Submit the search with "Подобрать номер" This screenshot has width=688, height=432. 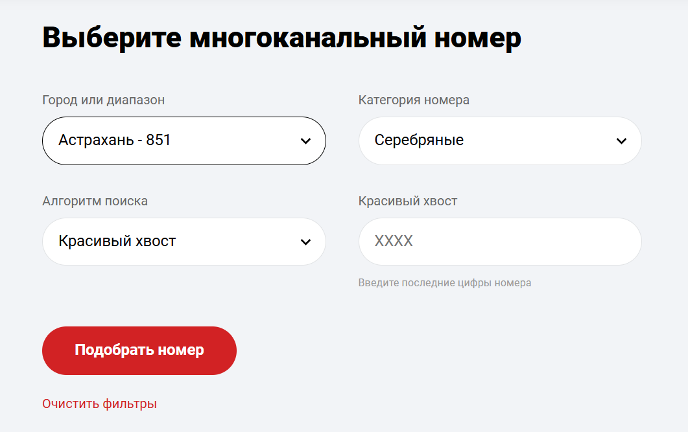[x=139, y=350]
